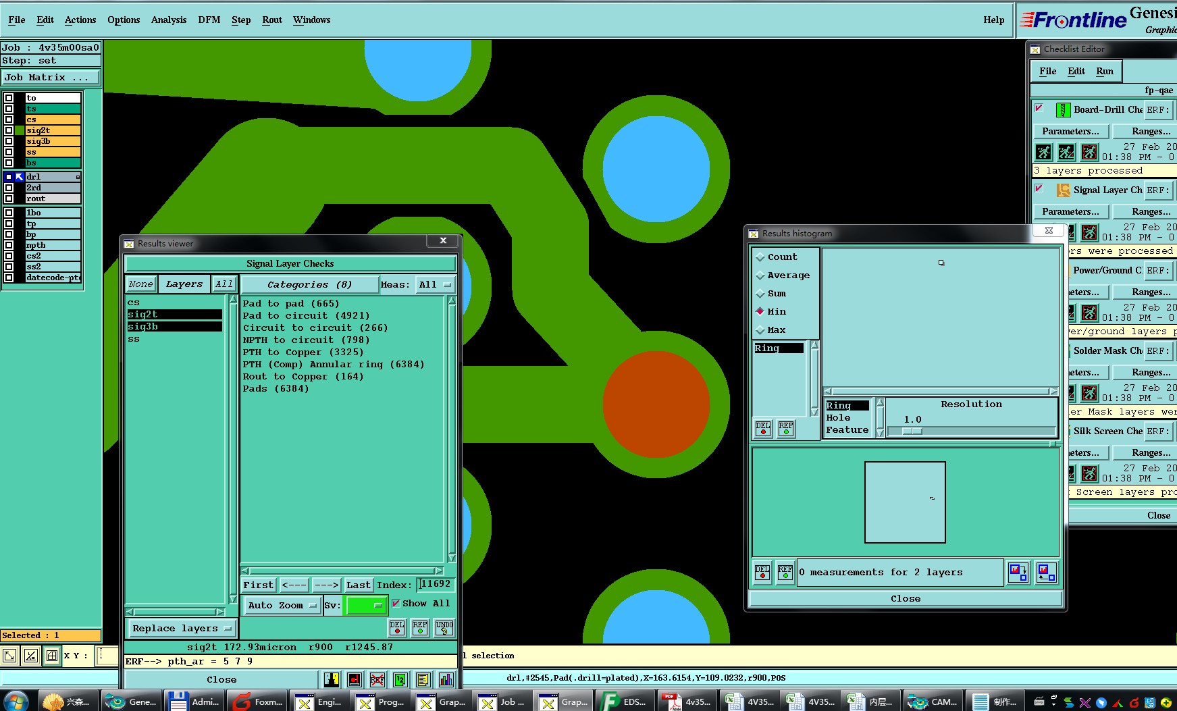Open the DFM menu
Image resolution: width=1177 pixels, height=711 pixels.
coord(209,20)
